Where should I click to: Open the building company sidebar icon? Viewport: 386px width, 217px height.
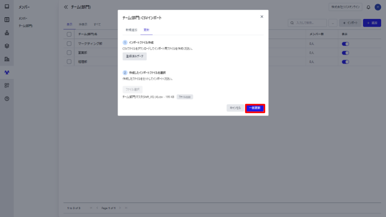tap(7, 59)
